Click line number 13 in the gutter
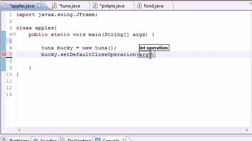This screenshot has height=141, width=252. [9, 94]
